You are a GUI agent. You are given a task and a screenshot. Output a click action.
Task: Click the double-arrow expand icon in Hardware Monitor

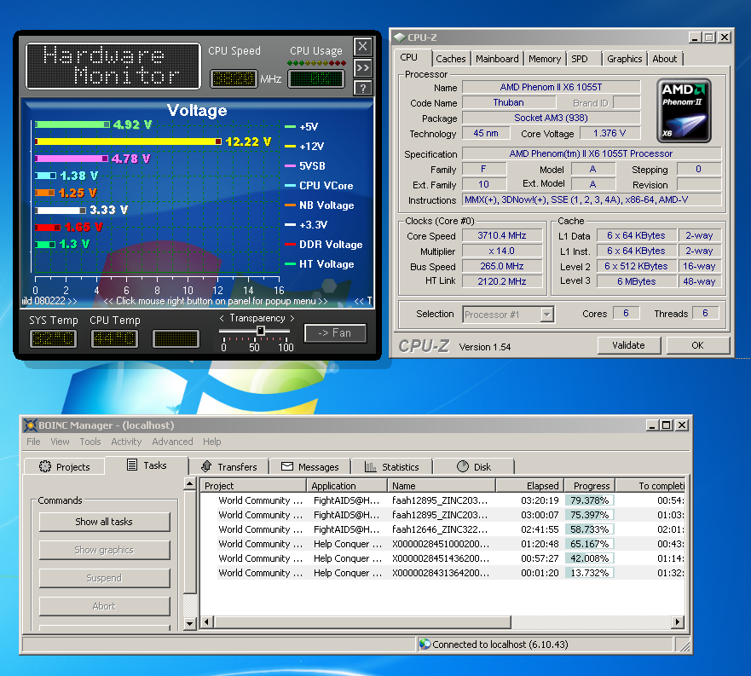(363, 67)
